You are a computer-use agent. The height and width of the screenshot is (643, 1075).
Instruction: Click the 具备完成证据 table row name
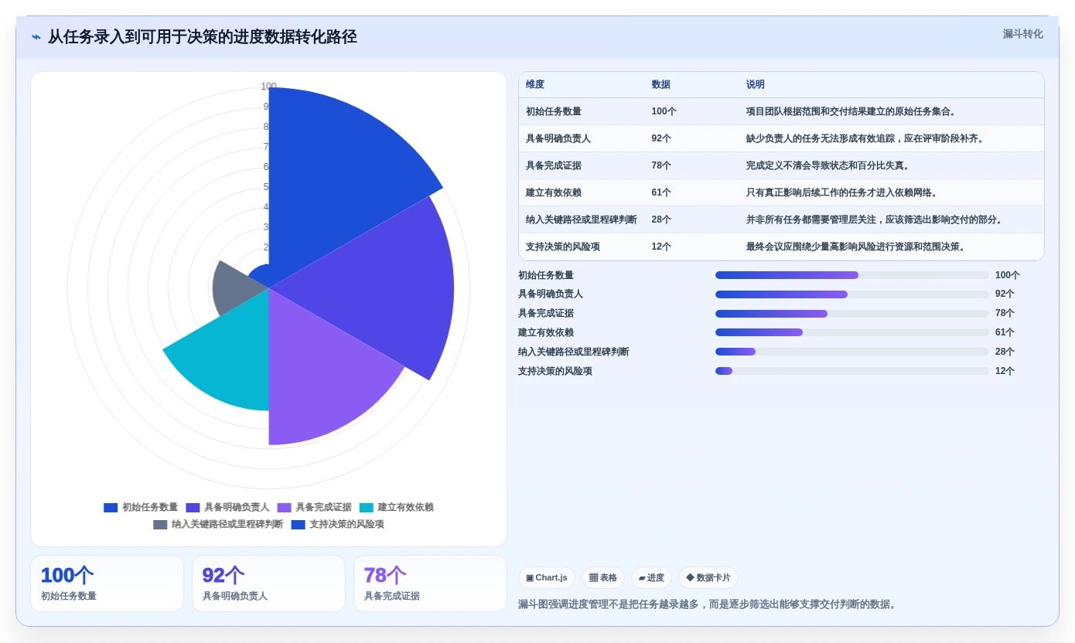554,165
